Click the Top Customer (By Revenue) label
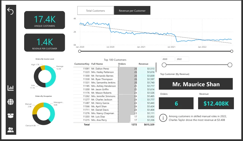This screenshot has width=243, height=141. 175,74
